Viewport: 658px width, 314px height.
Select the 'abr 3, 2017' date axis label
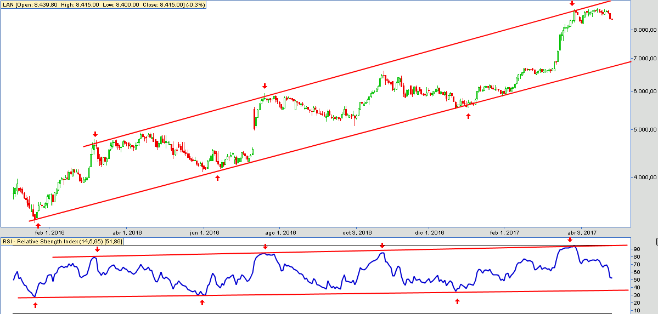[x=582, y=233]
